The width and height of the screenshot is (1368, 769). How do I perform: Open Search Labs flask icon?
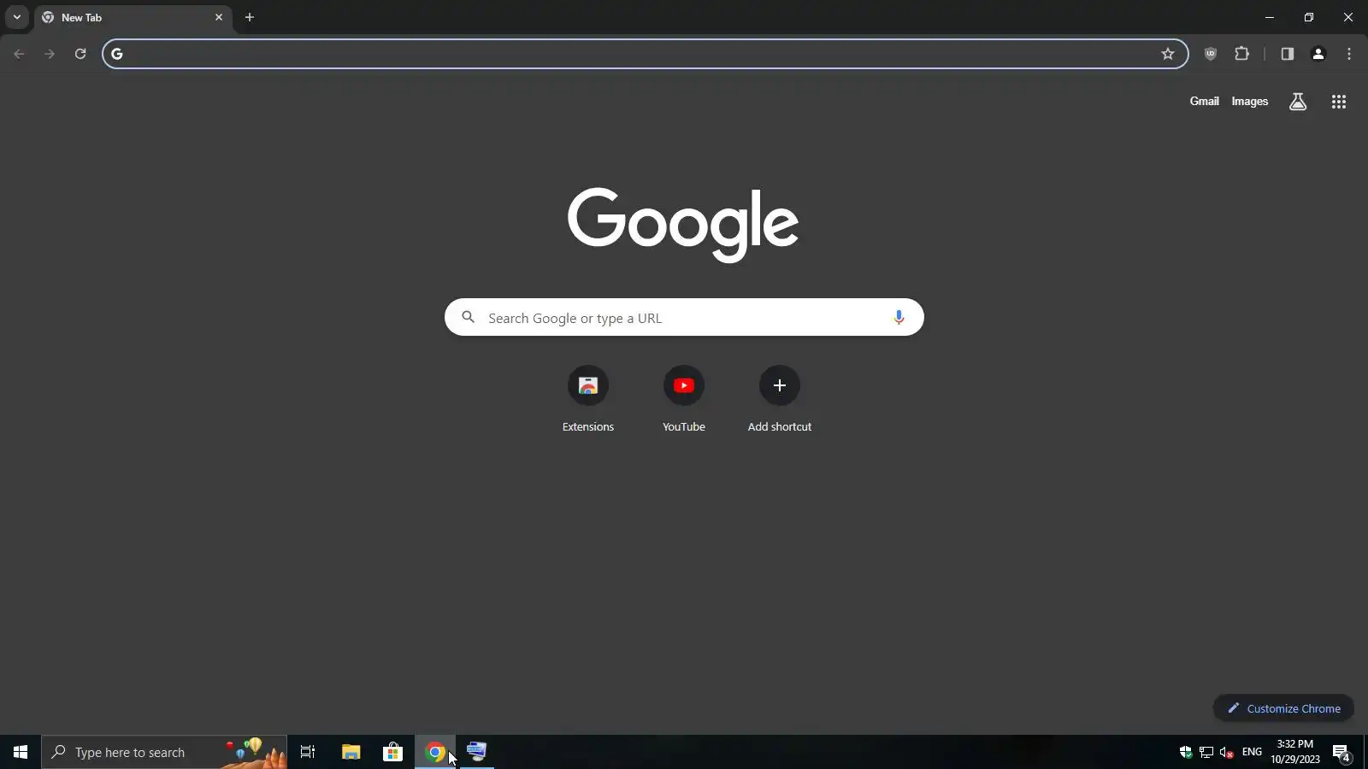click(1298, 102)
